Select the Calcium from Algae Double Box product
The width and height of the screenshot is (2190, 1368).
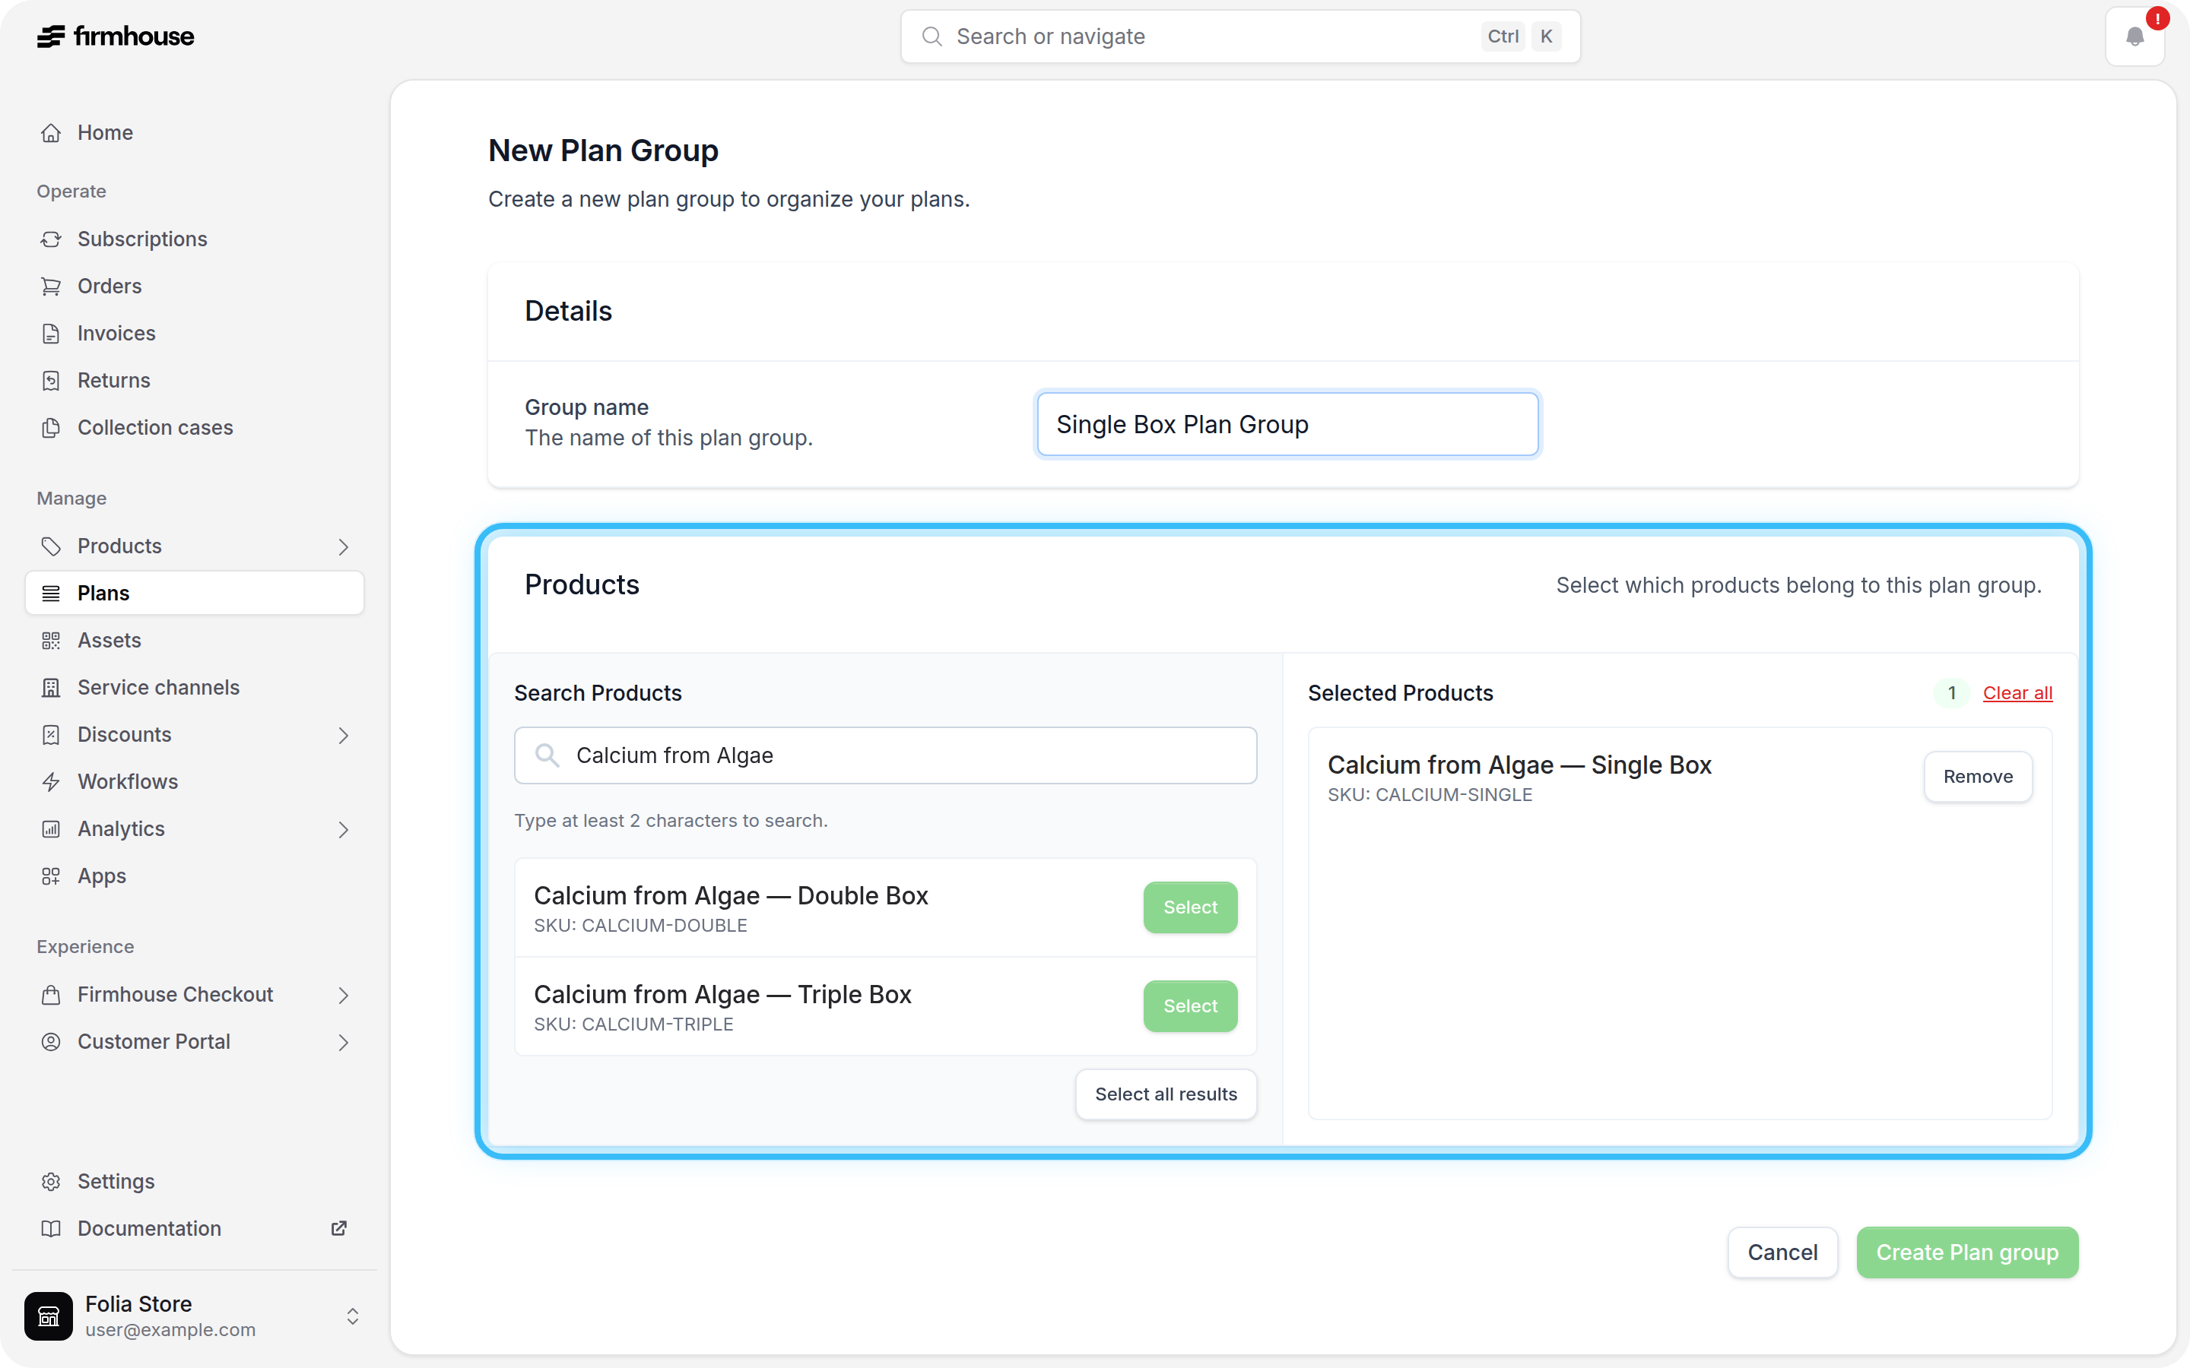[x=1190, y=907]
